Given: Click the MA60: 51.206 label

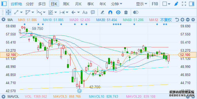Looking at the screenshot, I should tap(133, 20).
